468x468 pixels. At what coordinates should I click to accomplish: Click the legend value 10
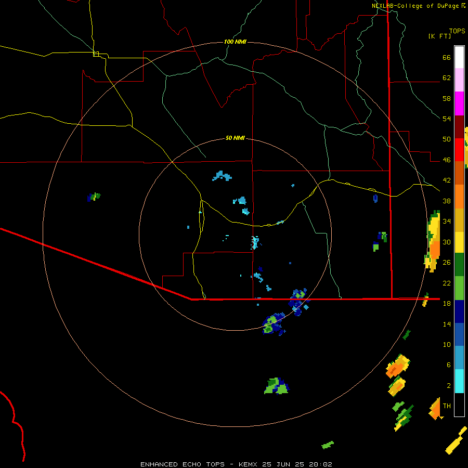click(x=447, y=344)
